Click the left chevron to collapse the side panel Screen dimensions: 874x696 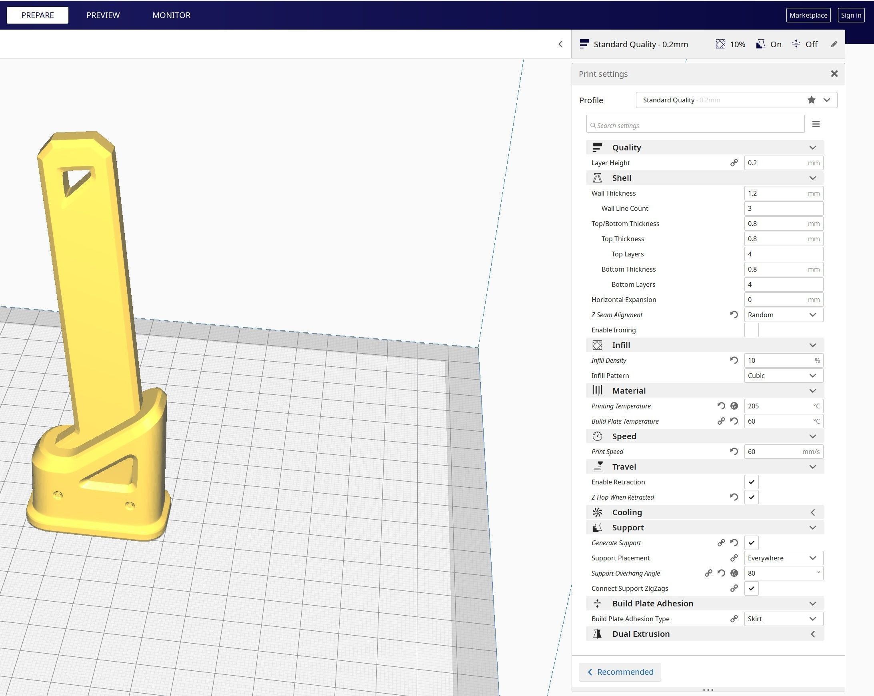(x=560, y=44)
